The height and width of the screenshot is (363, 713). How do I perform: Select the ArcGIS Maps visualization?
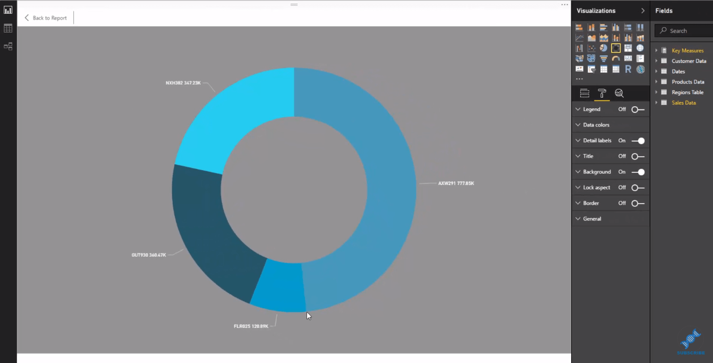pyautogui.click(x=640, y=69)
